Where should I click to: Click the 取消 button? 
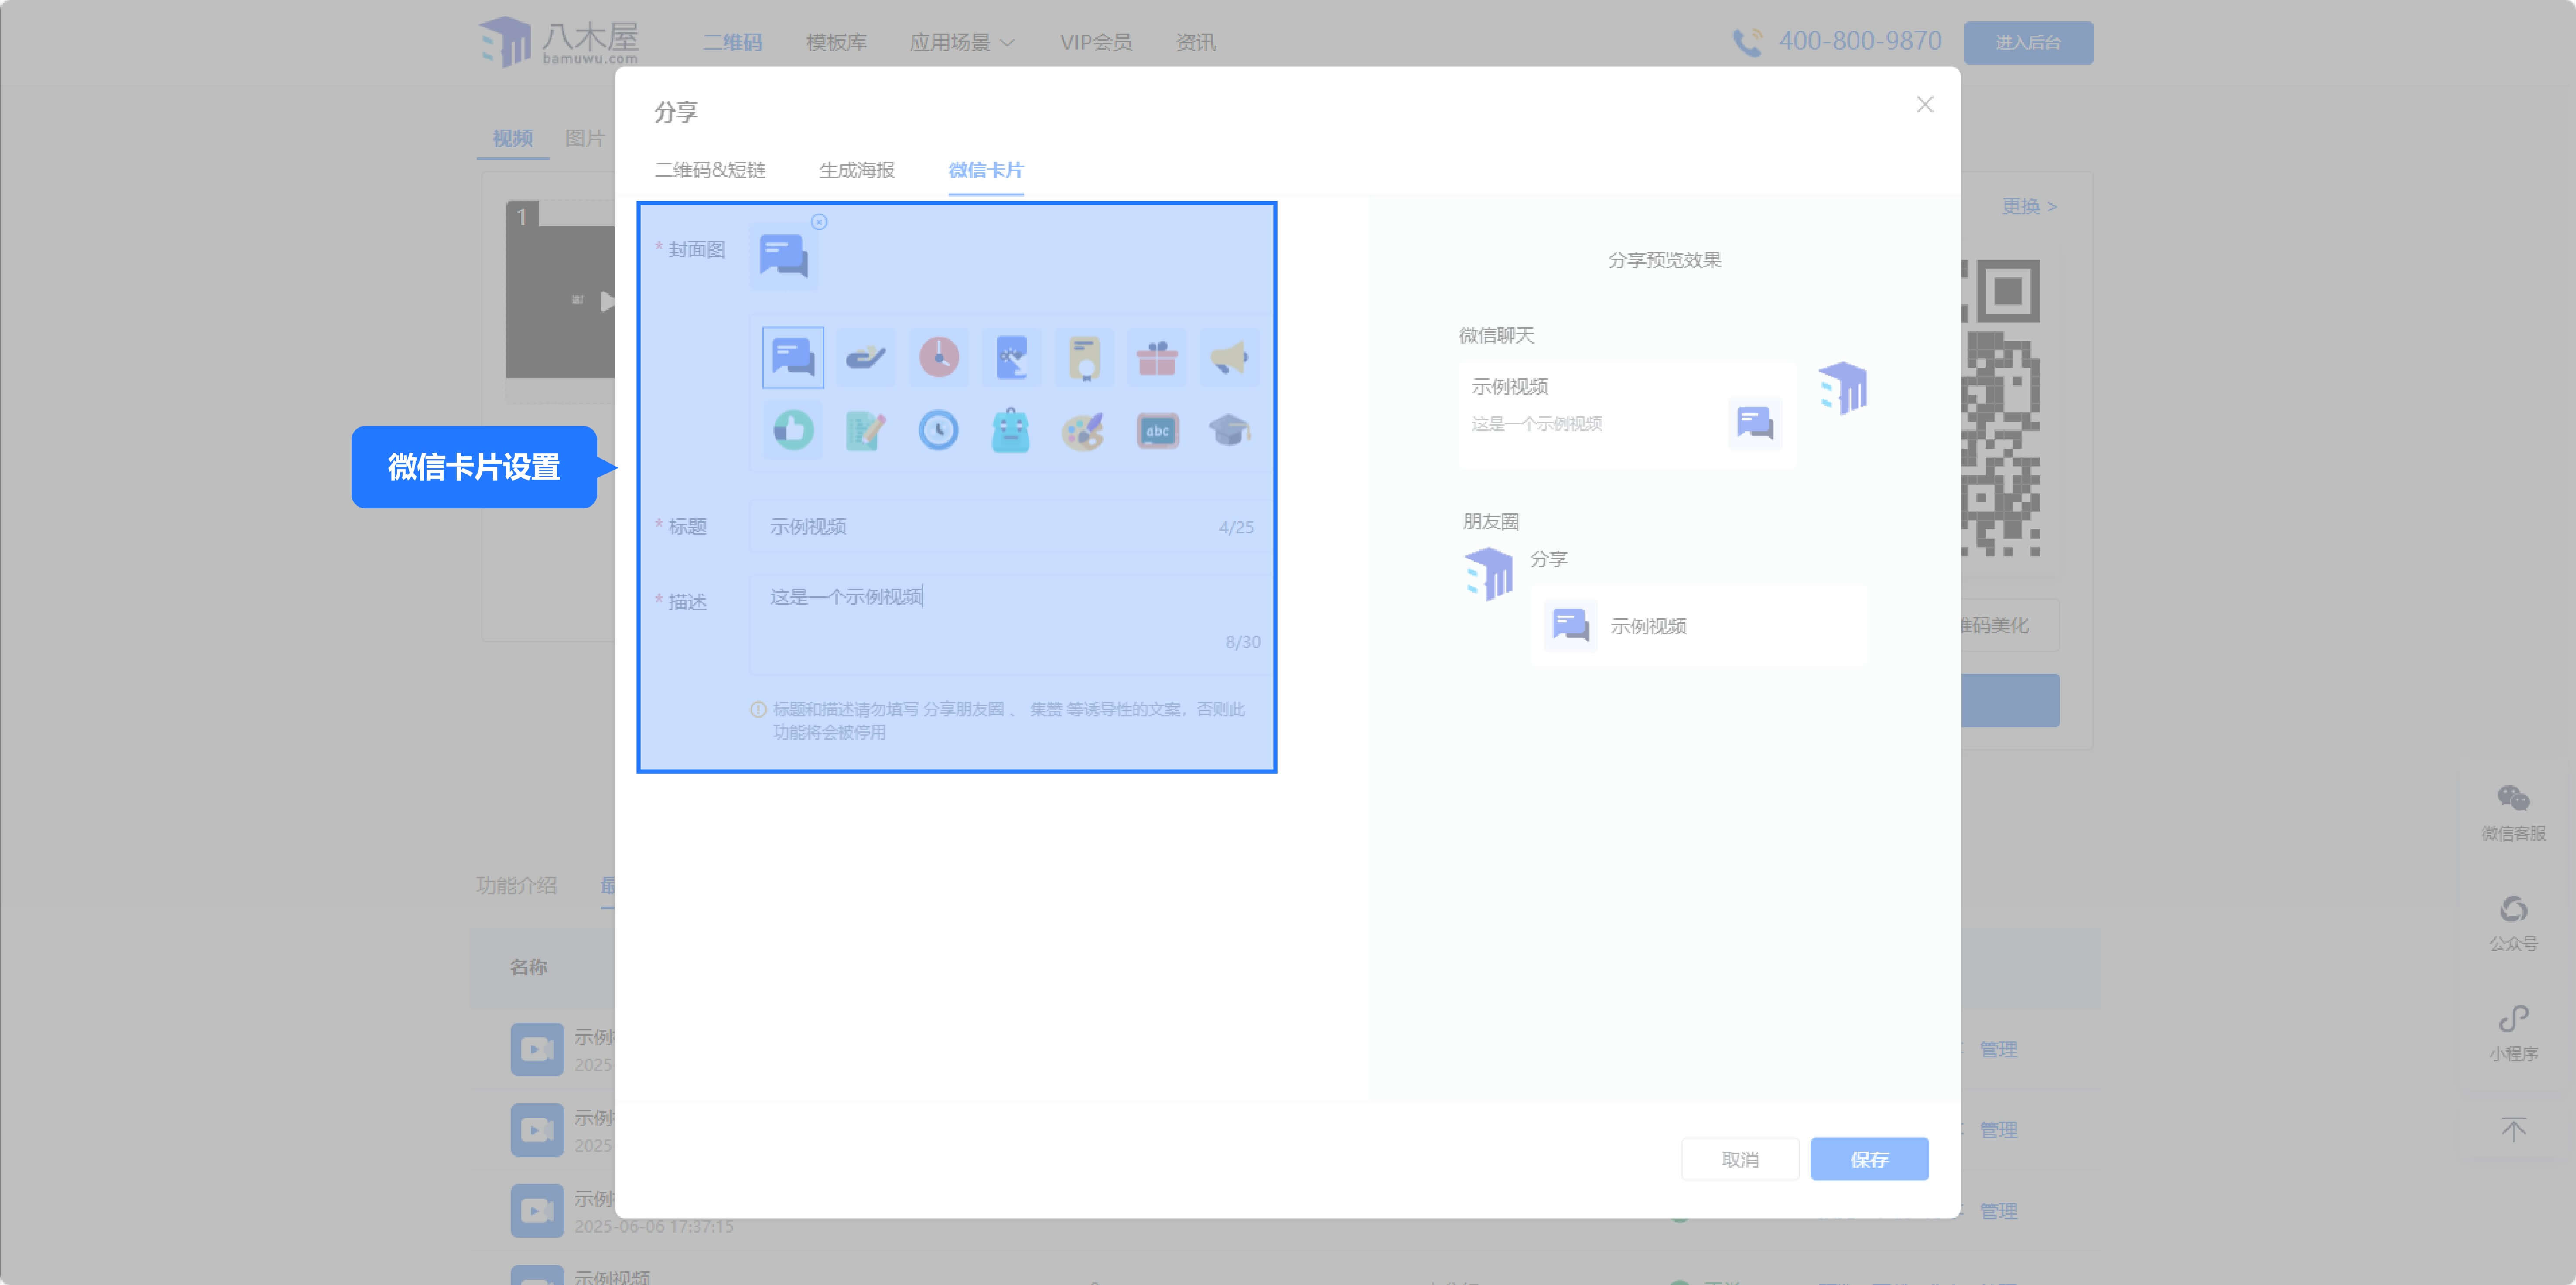pos(1739,1159)
